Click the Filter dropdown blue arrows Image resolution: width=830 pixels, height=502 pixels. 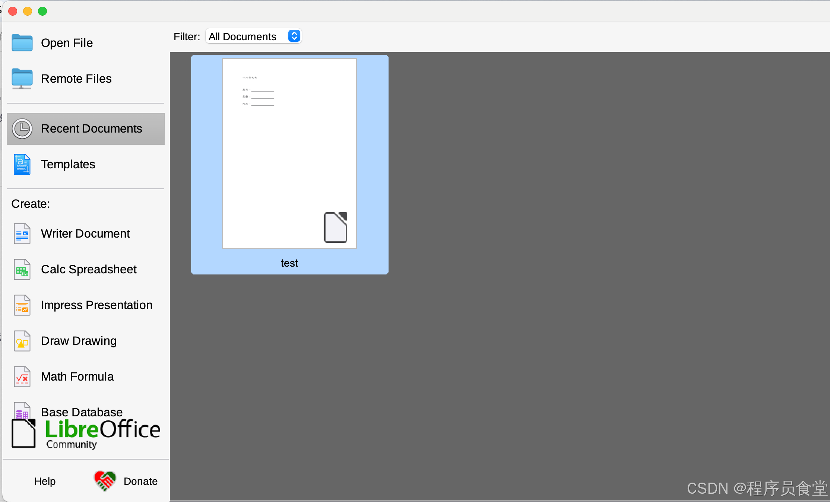coord(294,36)
